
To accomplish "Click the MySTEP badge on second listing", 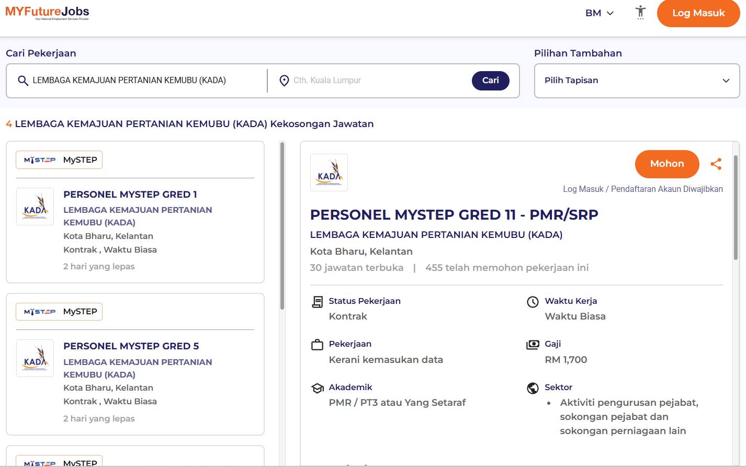I will coord(59,312).
